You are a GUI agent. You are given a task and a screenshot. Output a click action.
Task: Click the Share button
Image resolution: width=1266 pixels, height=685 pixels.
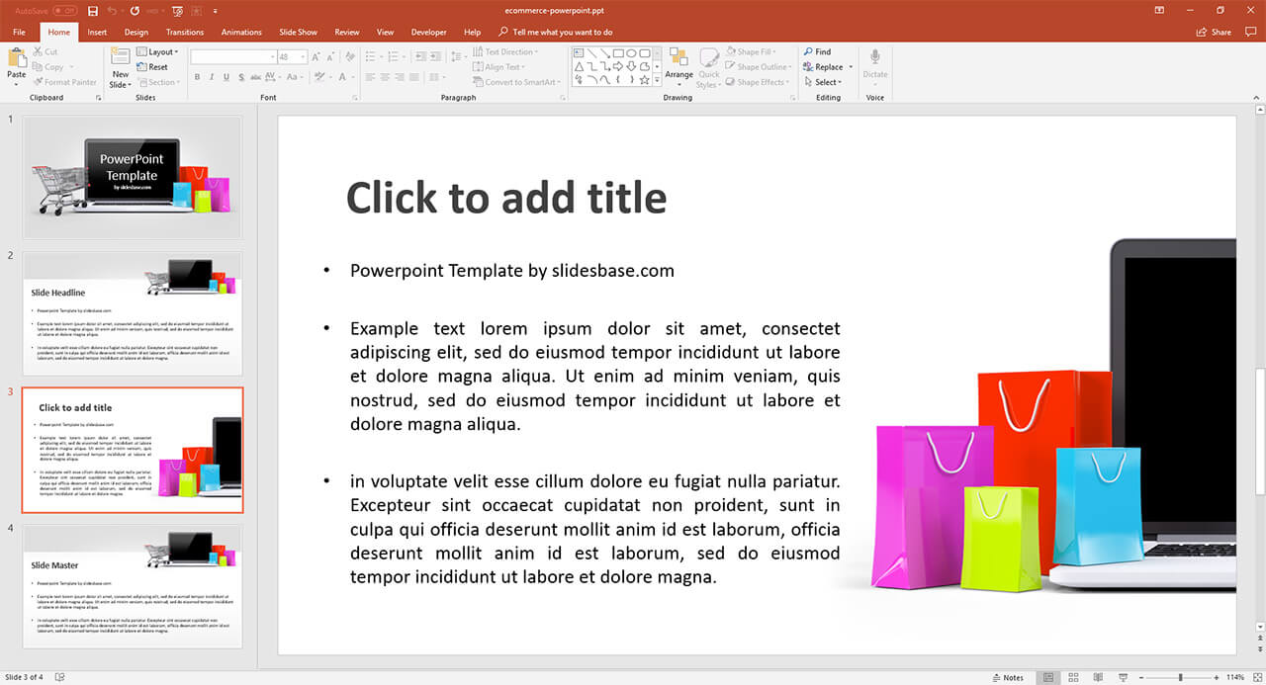(x=1215, y=32)
